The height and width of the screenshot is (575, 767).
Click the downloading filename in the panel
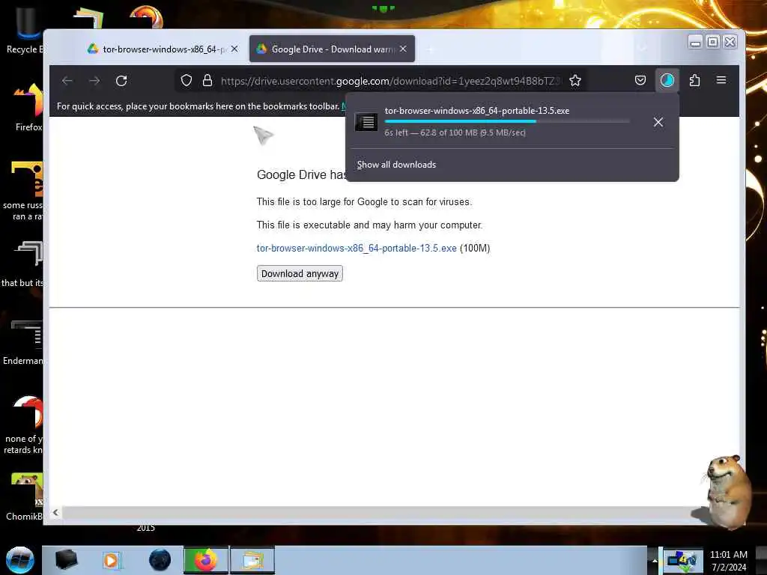(477, 111)
